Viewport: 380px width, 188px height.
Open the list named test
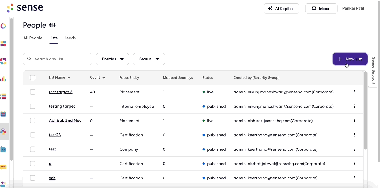(52, 149)
